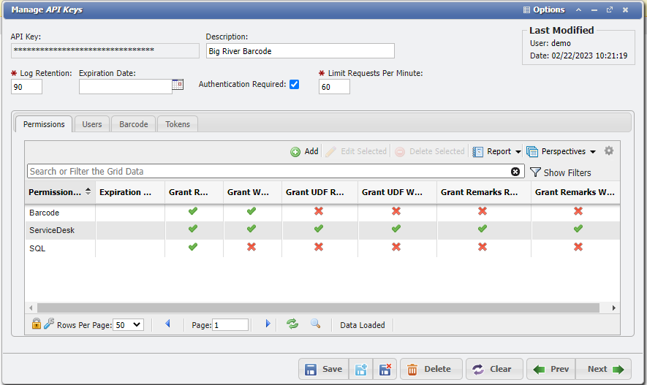Click the grid settings gear icon
This screenshot has width=647, height=385.
pos(608,151)
